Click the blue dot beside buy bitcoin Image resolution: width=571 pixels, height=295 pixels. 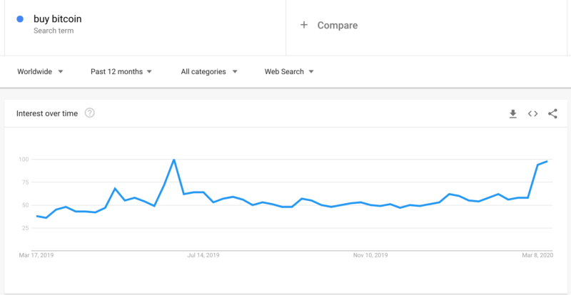click(x=20, y=19)
